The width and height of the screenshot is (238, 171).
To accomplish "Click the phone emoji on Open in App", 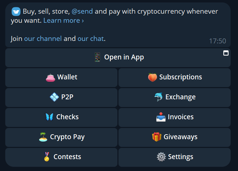I will click(x=97, y=57).
